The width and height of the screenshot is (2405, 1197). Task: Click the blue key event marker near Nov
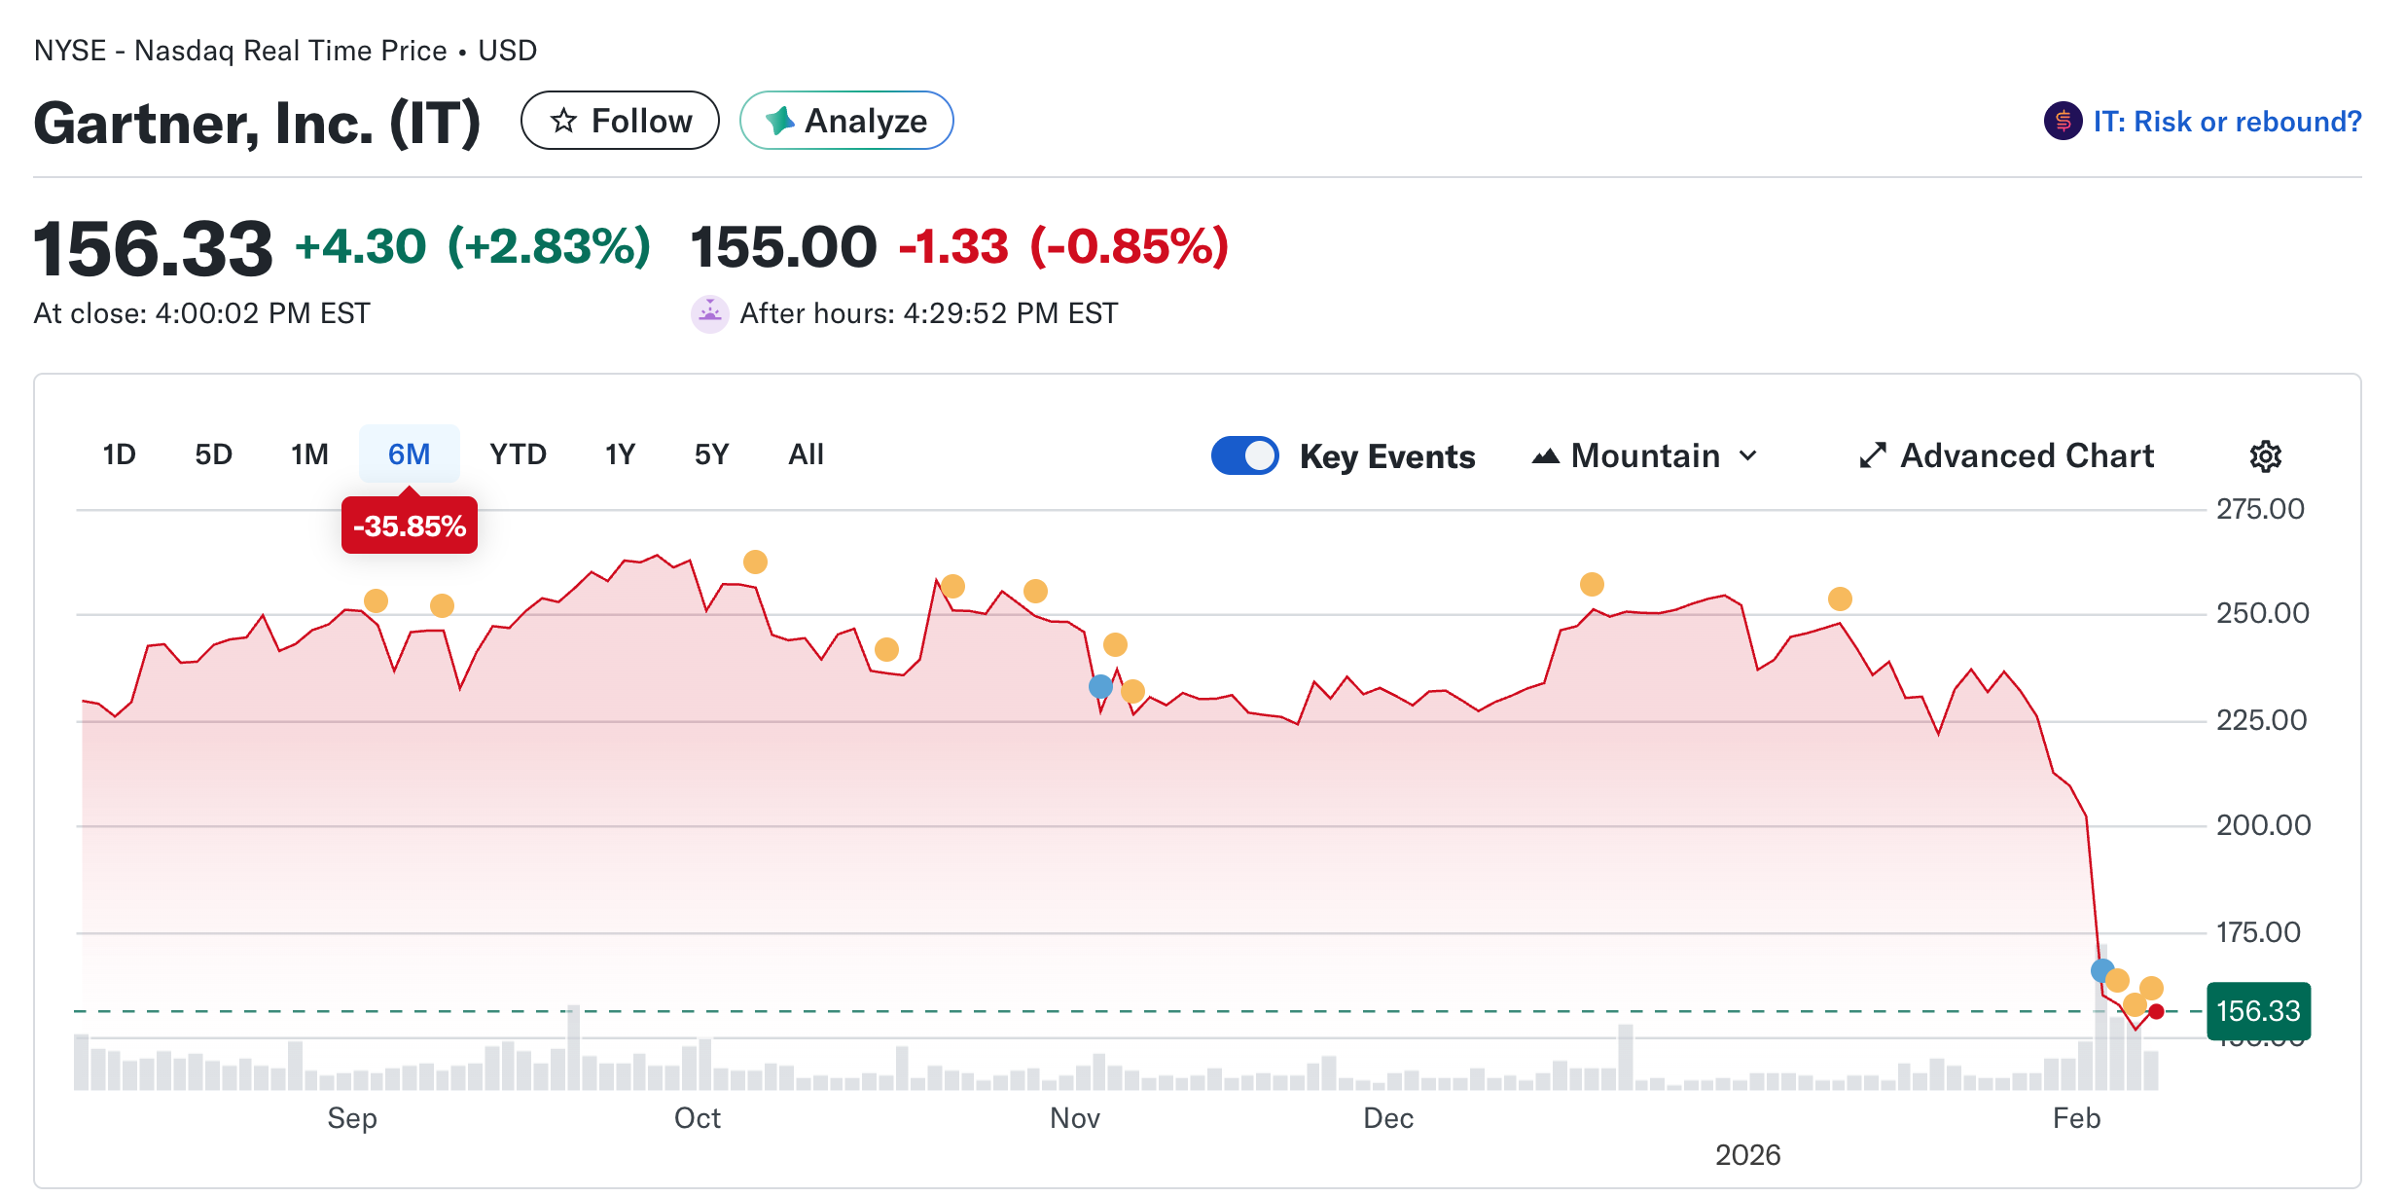point(1100,686)
